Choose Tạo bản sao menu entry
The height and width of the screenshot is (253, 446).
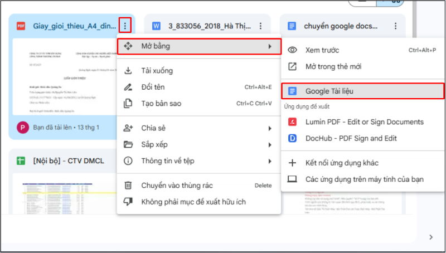[x=199, y=104]
